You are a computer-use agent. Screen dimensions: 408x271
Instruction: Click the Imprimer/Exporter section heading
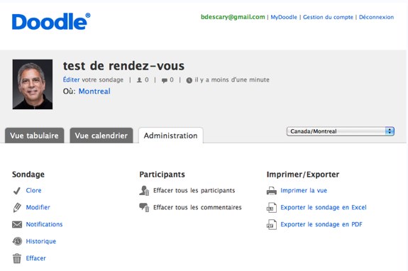pyautogui.click(x=303, y=175)
